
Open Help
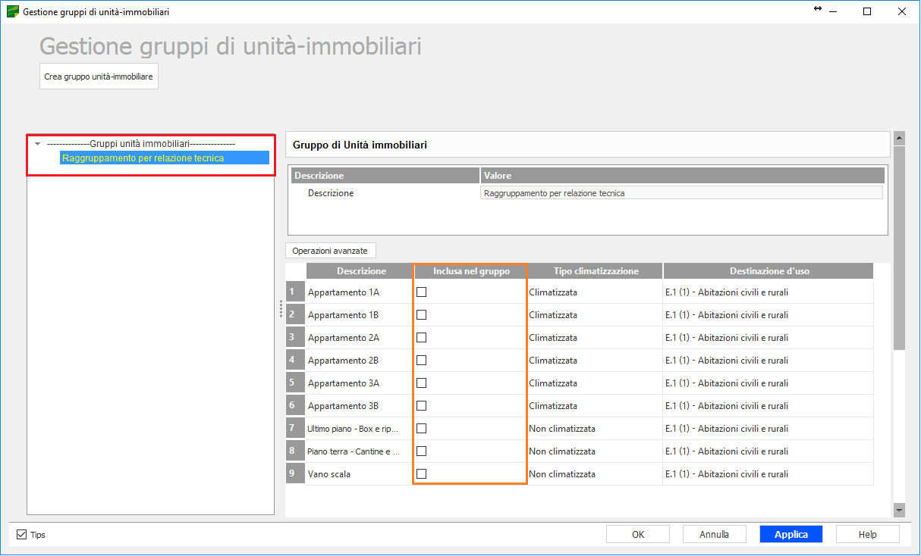click(x=867, y=535)
